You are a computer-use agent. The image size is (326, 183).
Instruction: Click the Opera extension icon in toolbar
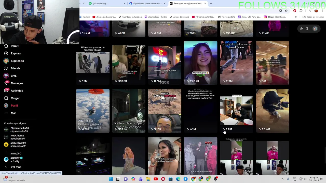click(295, 11)
